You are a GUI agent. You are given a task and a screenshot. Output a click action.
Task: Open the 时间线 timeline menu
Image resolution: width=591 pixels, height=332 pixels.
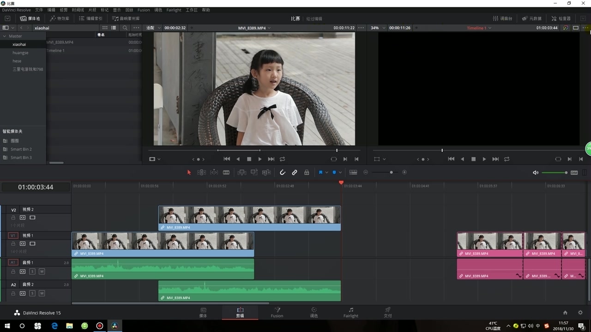(78, 10)
